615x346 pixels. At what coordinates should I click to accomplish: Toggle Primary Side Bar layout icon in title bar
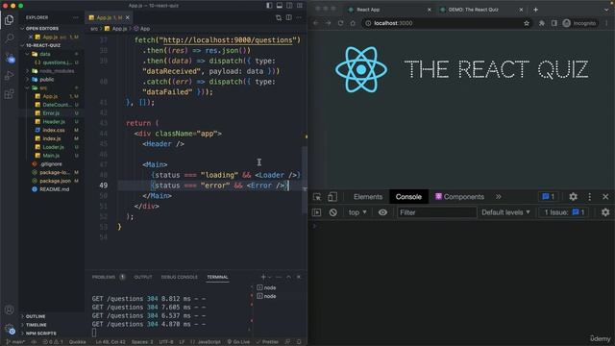tap(269, 6)
